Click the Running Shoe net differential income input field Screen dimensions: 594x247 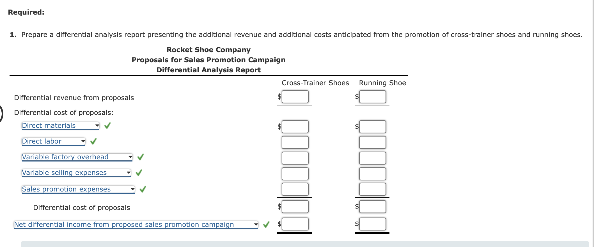click(x=372, y=224)
